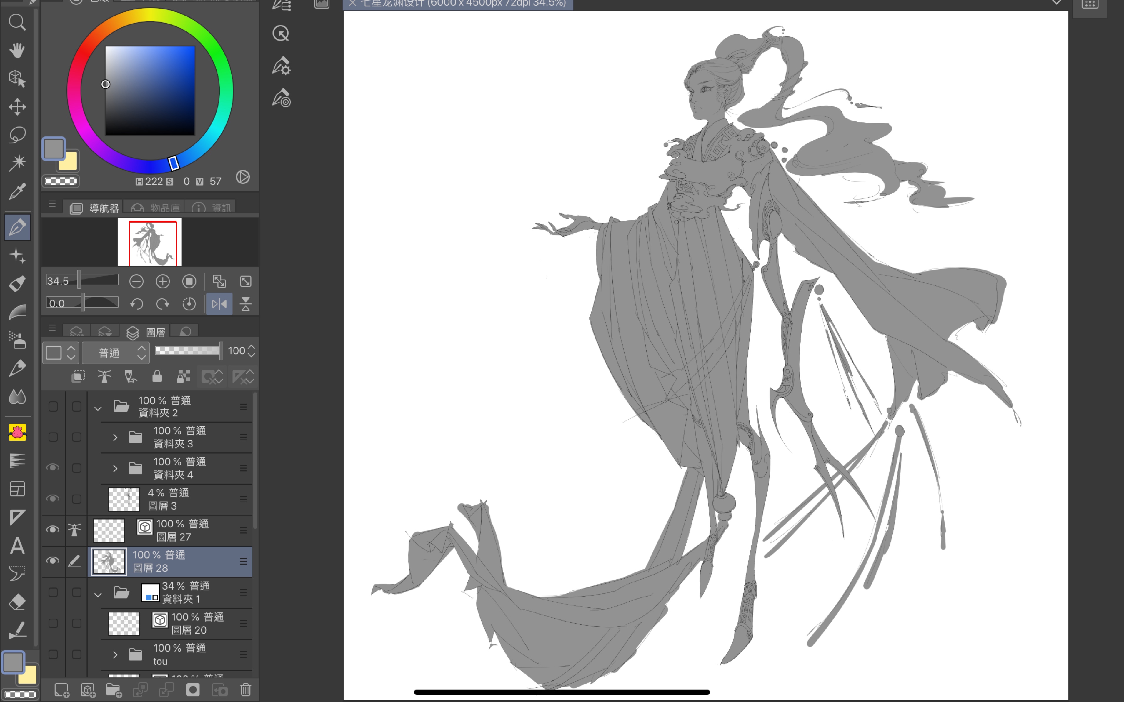Select the Zoom magnifier tool
1124x703 pixels.
[x=17, y=22]
